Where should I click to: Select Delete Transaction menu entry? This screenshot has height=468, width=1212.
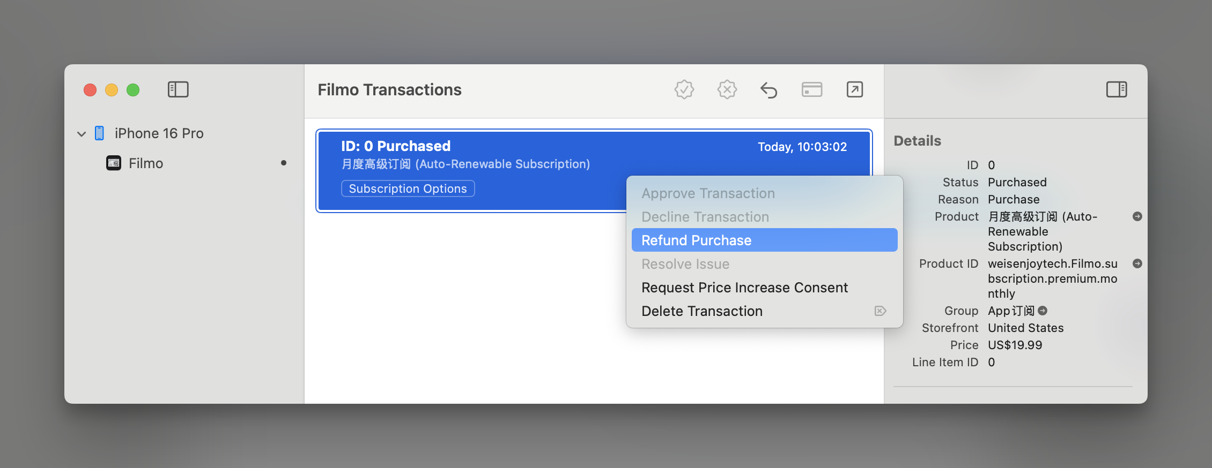[x=701, y=311]
